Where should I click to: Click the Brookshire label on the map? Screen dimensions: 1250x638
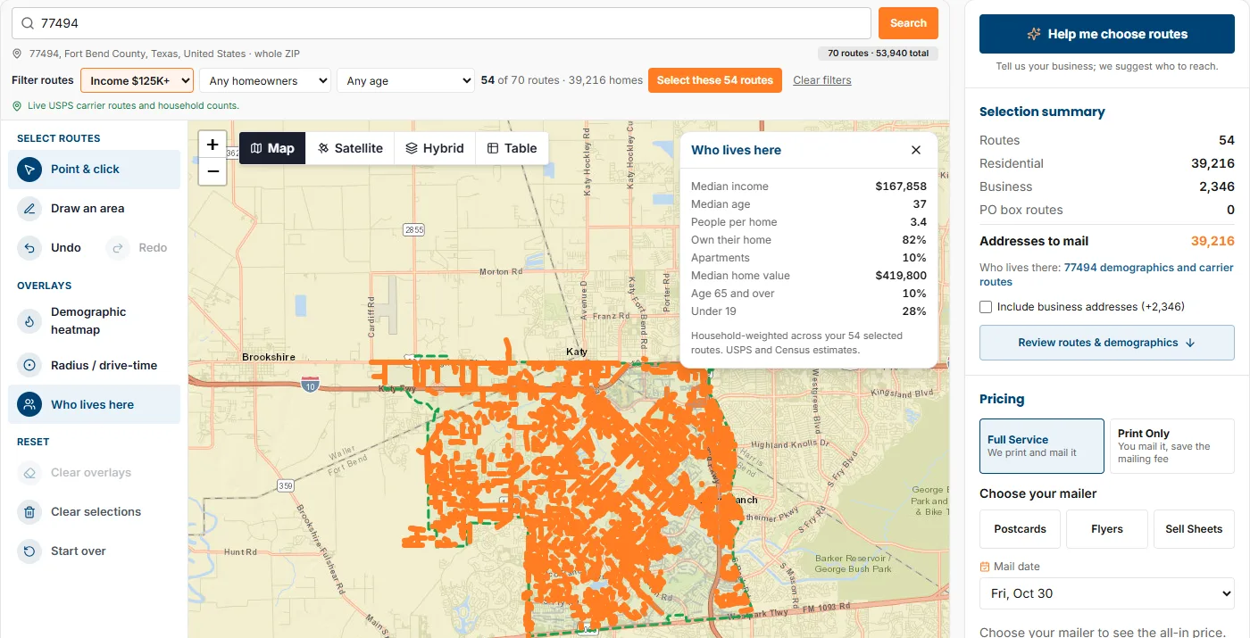(x=269, y=357)
